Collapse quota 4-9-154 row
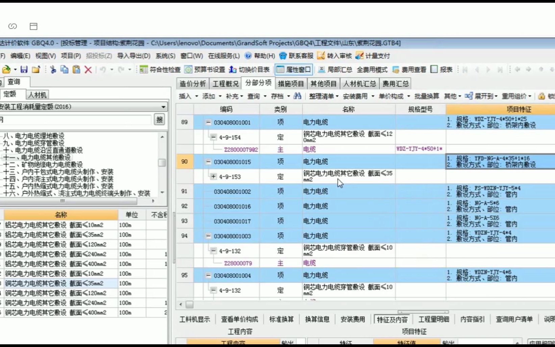Image resolution: width=555 pixels, height=347 pixels. (213, 137)
